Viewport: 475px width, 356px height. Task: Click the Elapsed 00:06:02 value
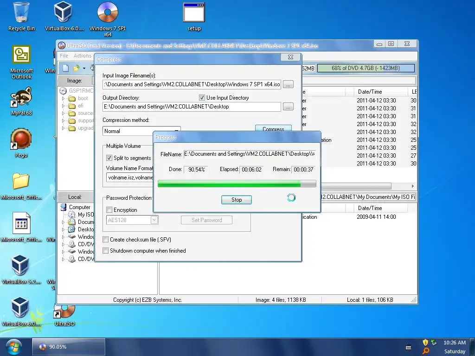click(x=251, y=170)
